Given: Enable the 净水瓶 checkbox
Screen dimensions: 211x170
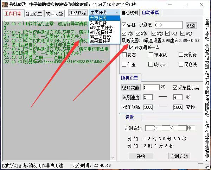Looking at the screenshot, I should tap(151, 55).
